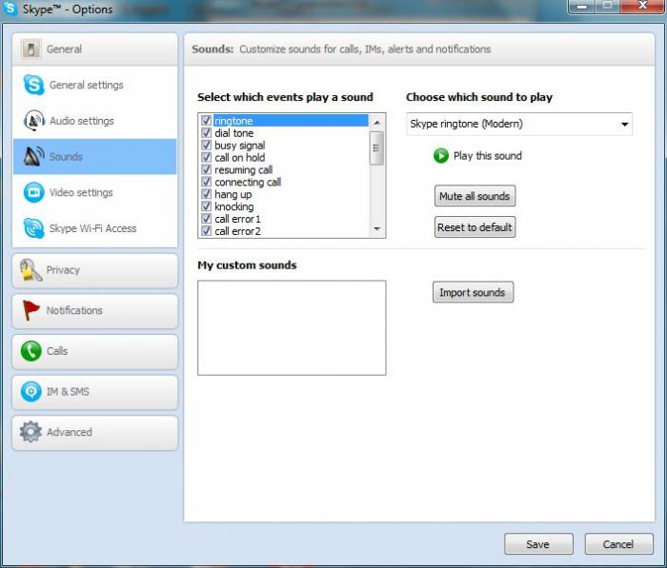Click the Play this sound link
The image size is (667, 568).
(488, 156)
